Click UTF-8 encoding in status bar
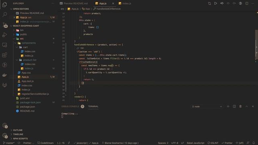 [x=175, y=143]
